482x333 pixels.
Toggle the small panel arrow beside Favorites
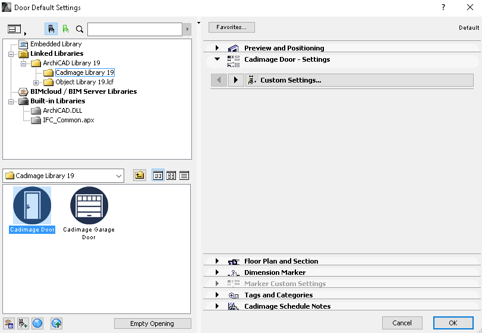click(x=199, y=23)
